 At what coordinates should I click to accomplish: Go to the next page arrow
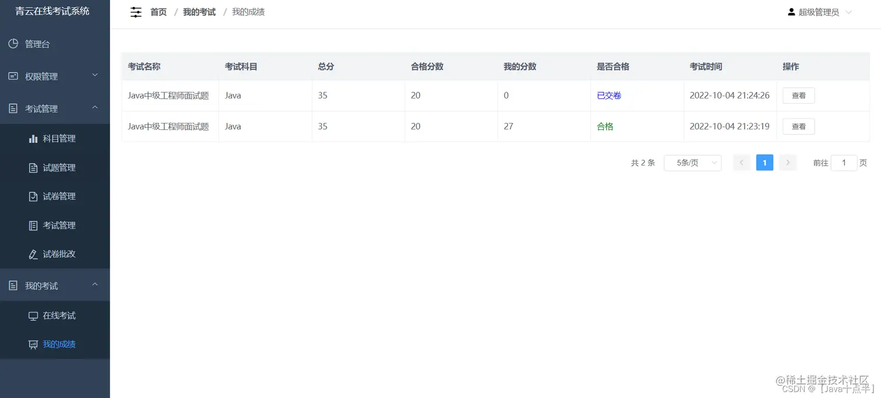(x=788, y=163)
